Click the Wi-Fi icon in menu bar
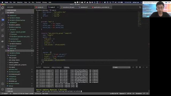The width and height of the screenshot is (171, 96). click(x=113, y=2)
